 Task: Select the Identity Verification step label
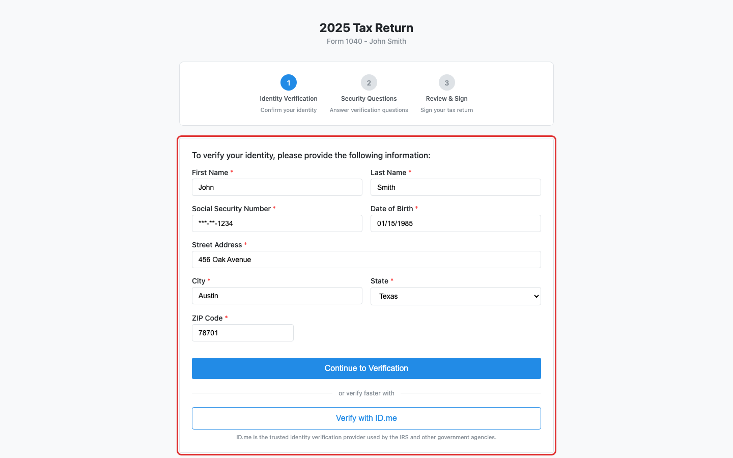coord(289,98)
